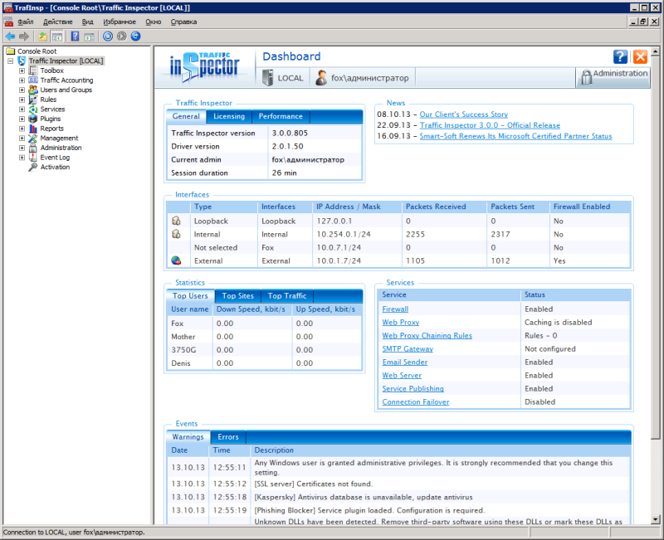Click the Activation key icon
This screenshot has height=540, width=664.
(33, 168)
